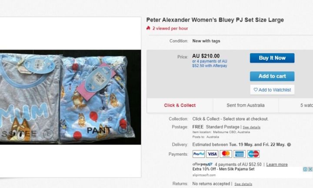Add the PJ set to cart
313x188 pixels.
point(272,76)
